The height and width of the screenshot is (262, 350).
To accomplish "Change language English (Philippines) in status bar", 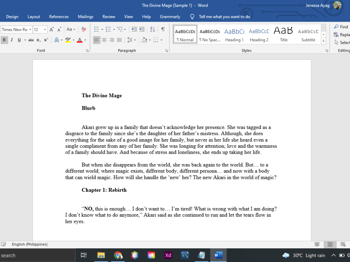I will point(30,244).
